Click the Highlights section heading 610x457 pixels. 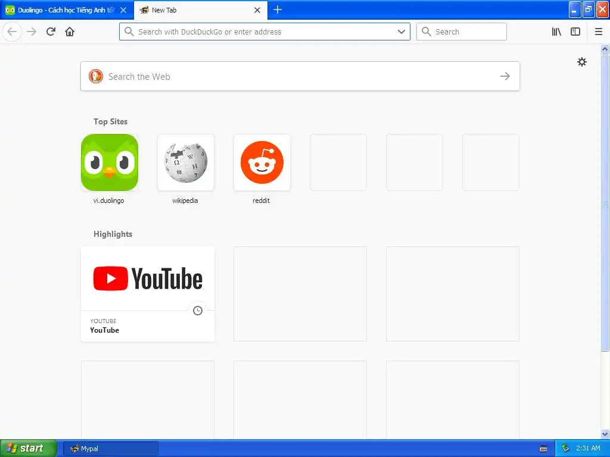point(113,234)
